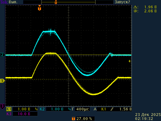Click the 1.56 B trigger level readout
This screenshot has width=161, height=121.
click(126, 109)
